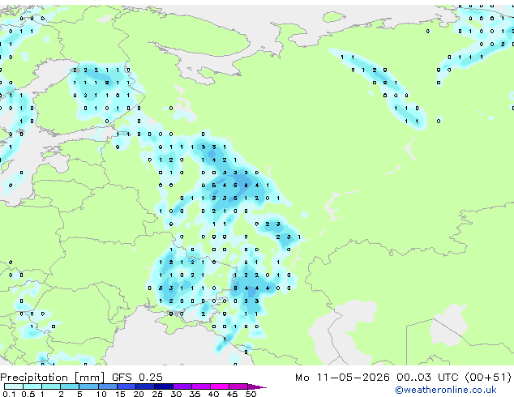Click the 0.1–0.5 mm legend color swatch
The width and height of the screenshot is (514, 397).
[14, 386]
